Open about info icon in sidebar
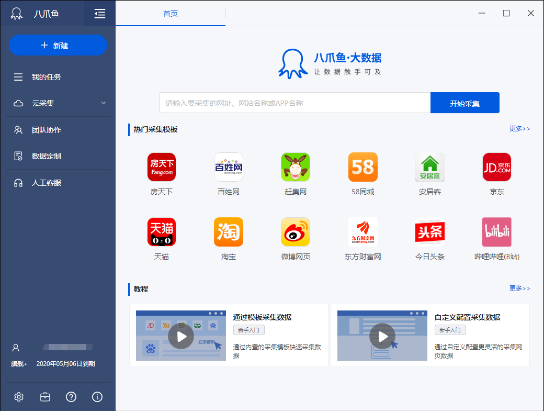Image resolution: width=544 pixels, height=411 pixels. click(97, 397)
